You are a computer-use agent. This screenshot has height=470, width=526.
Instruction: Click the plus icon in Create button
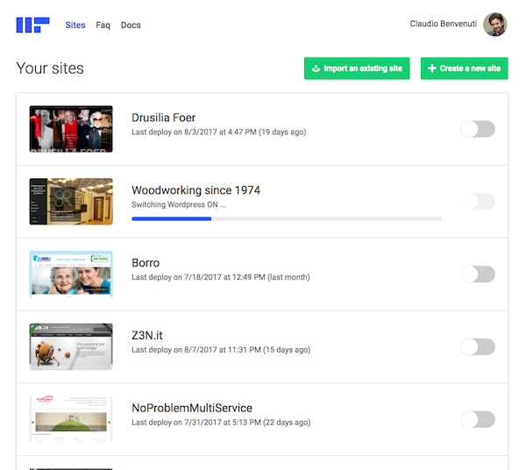pyautogui.click(x=432, y=68)
